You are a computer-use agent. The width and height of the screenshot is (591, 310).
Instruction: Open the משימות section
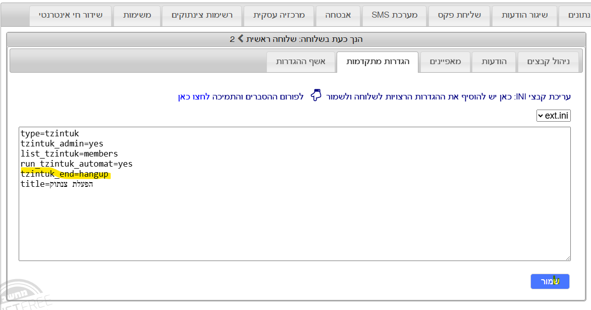[137, 16]
